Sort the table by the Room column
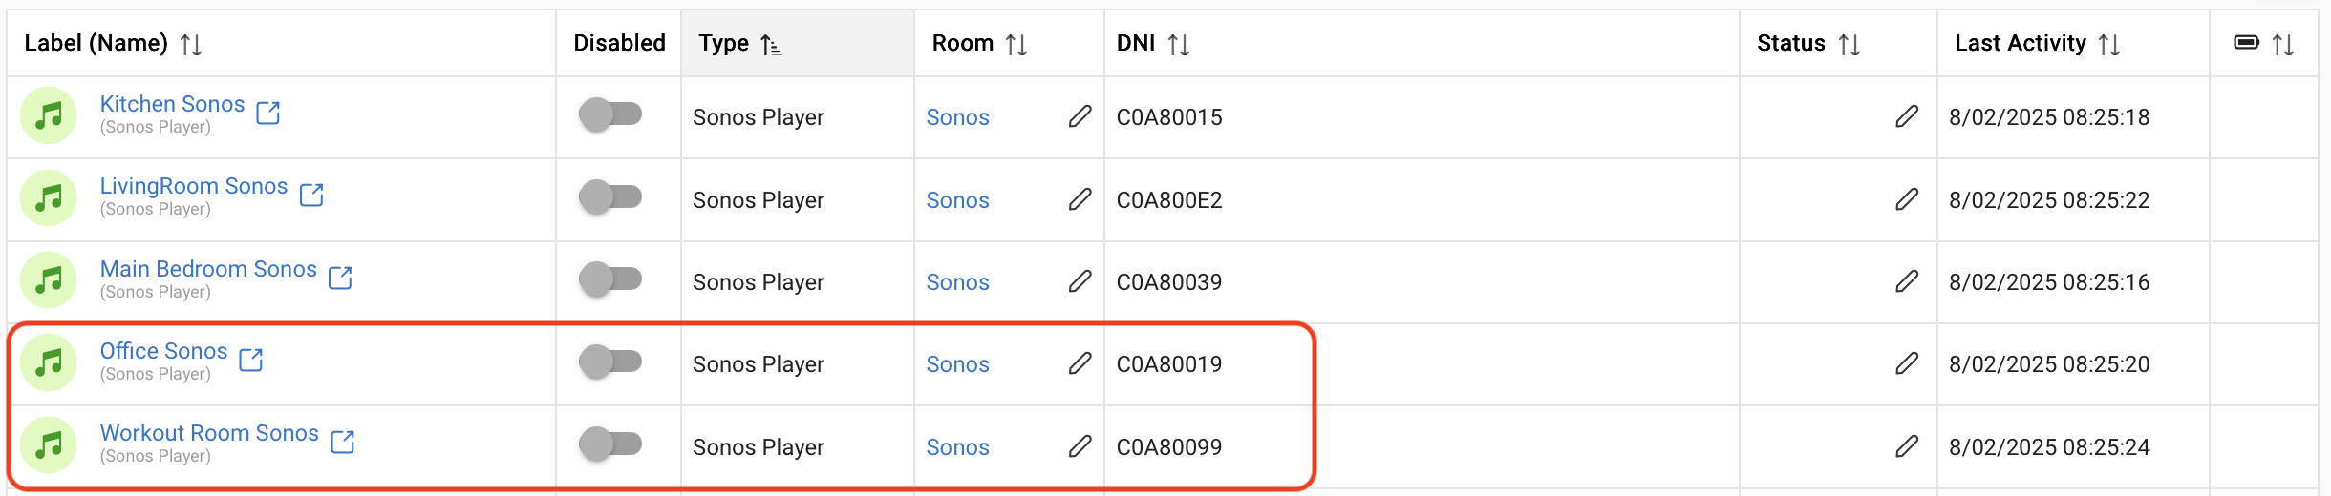 point(1016,44)
